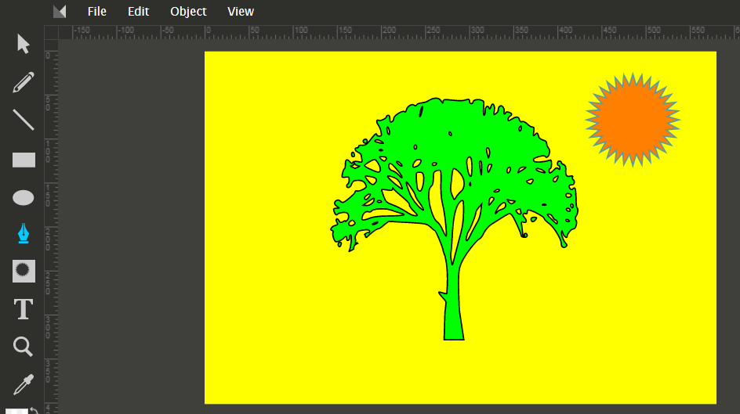This screenshot has height=414, width=740.
Task: Activate the Ellipse tool
Action: (x=24, y=197)
